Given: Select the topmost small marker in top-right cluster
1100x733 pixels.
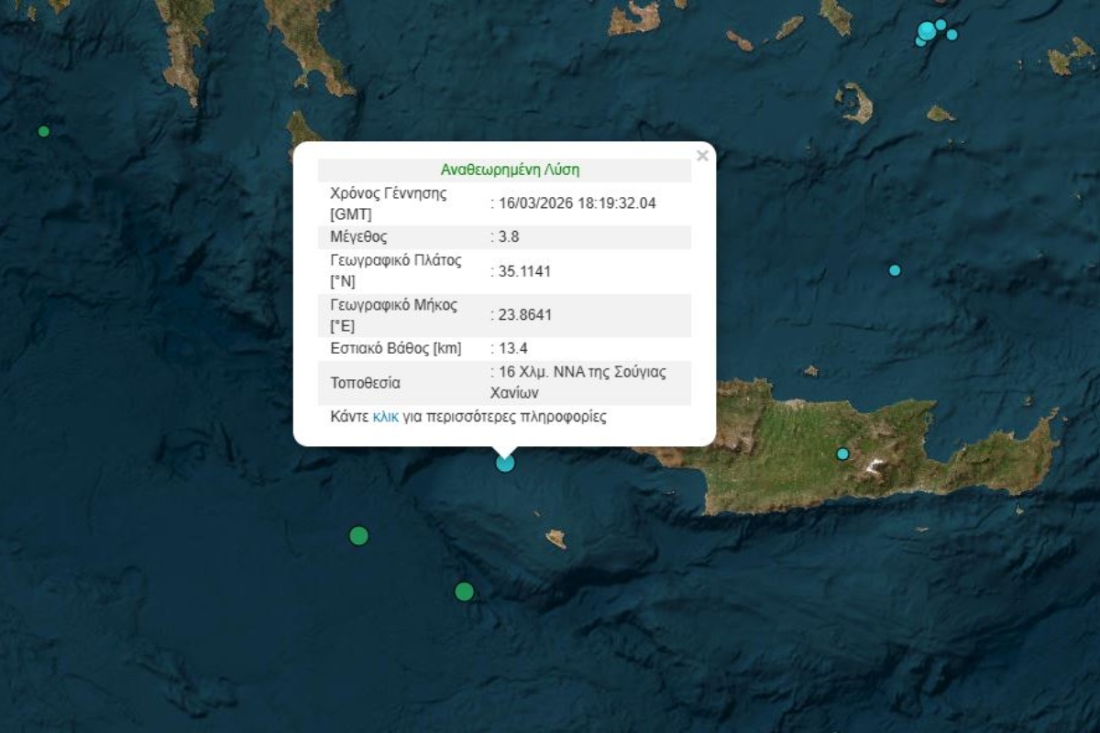Looking at the screenshot, I should pyautogui.click(x=940, y=24).
